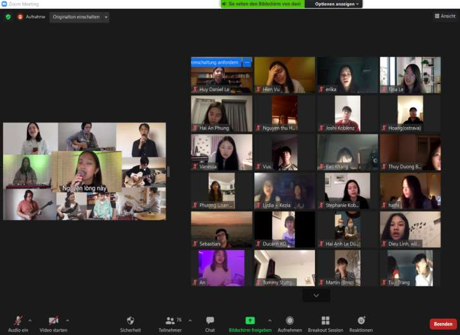Click the shared screen music video collage
This screenshot has width=460, height=335.
85,171
